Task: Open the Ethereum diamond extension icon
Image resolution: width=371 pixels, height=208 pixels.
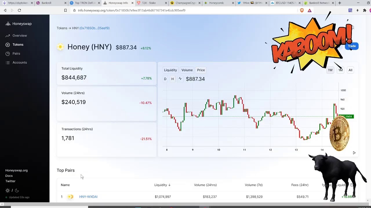Action: [x=357, y=10]
